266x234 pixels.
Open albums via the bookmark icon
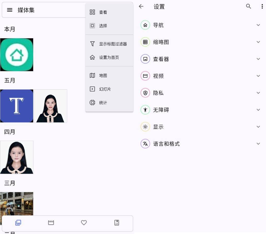[117, 223]
